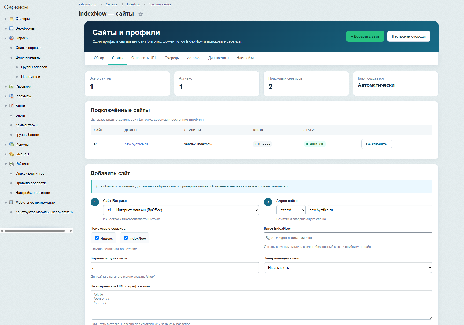This screenshot has width=464, height=325.
Task: Click the Стикеры sidebar icon
Action: tap(11, 19)
